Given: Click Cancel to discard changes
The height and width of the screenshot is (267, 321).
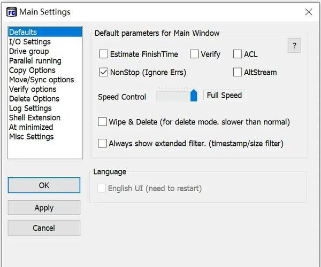Looking at the screenshot, I should (44, 228).
